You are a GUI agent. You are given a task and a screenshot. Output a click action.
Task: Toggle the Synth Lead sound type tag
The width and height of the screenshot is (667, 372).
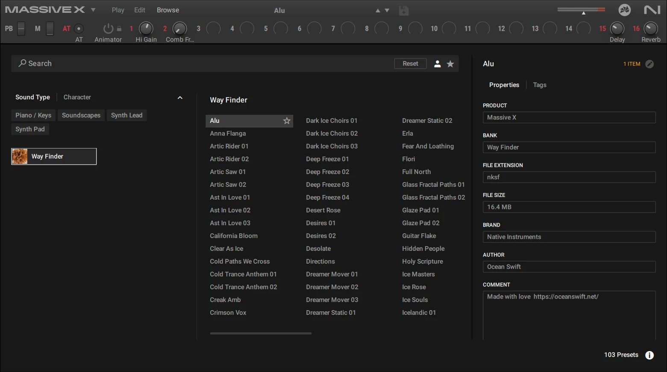126,115
